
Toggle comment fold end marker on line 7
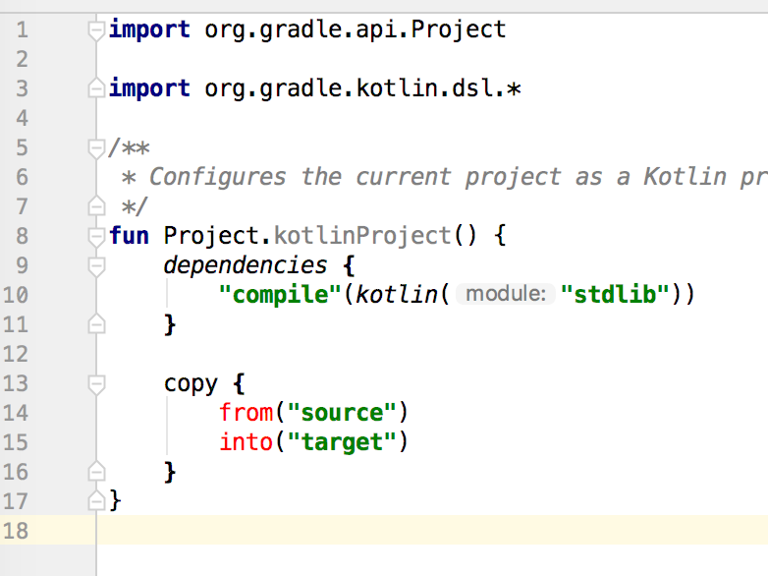coord(96,205)
